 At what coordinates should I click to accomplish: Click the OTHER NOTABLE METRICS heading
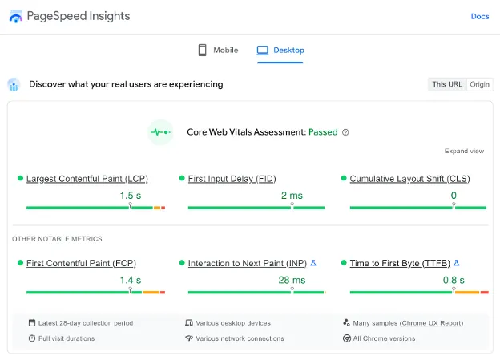pos(57,239)
